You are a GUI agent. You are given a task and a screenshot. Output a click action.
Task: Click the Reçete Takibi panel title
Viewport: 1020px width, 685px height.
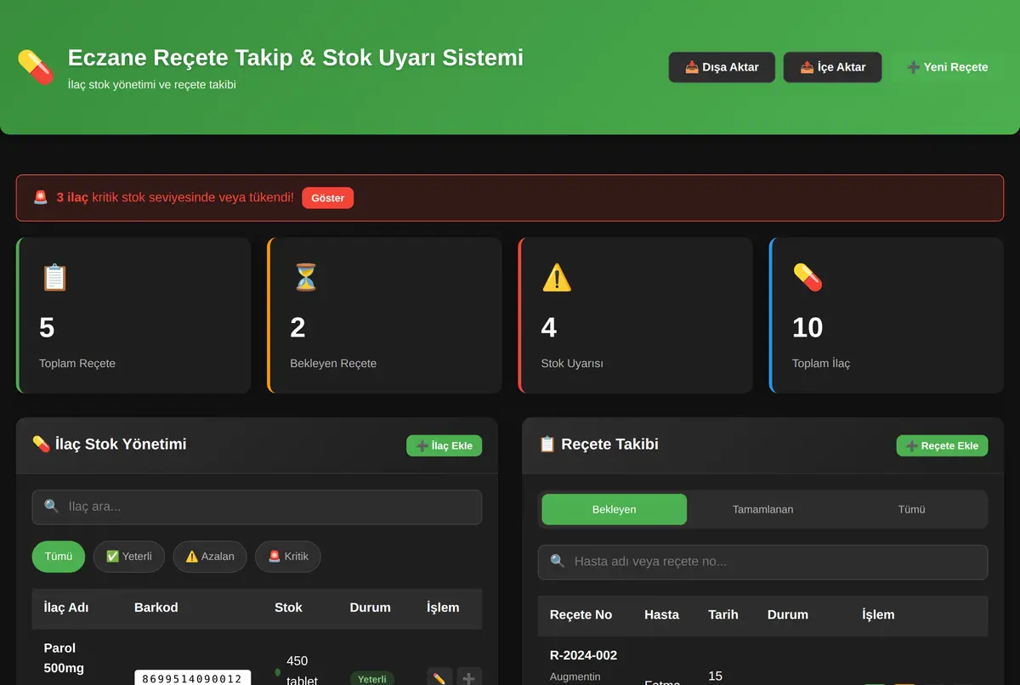click(598, 444)
